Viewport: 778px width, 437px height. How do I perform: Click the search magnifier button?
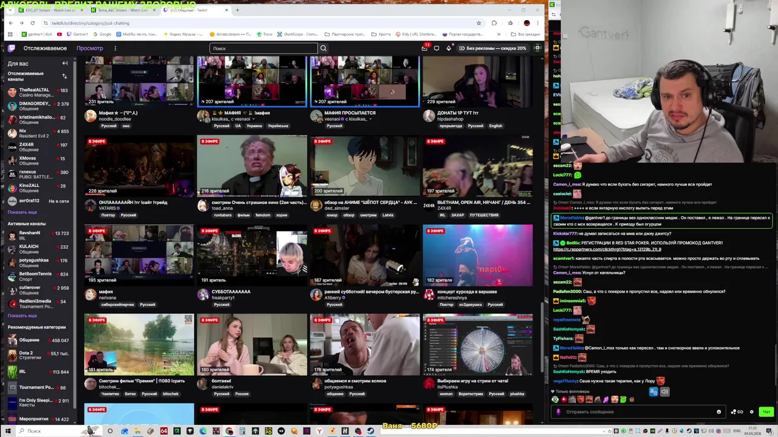(323, 48)
